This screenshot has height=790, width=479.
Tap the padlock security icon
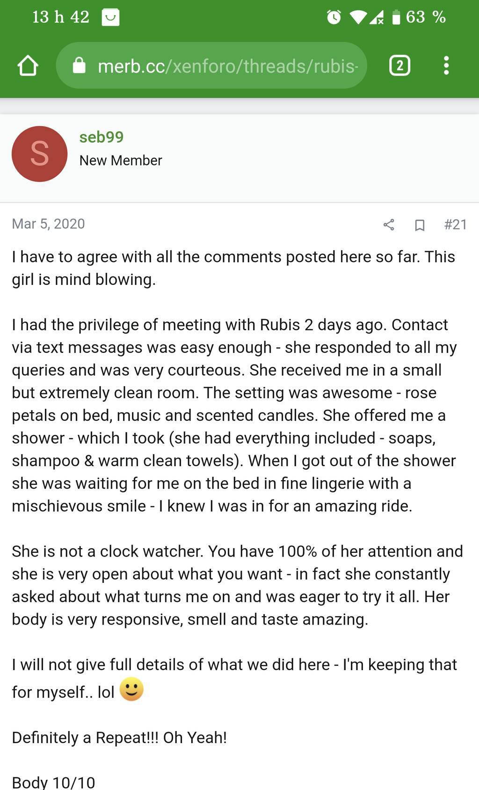point(79,66)
